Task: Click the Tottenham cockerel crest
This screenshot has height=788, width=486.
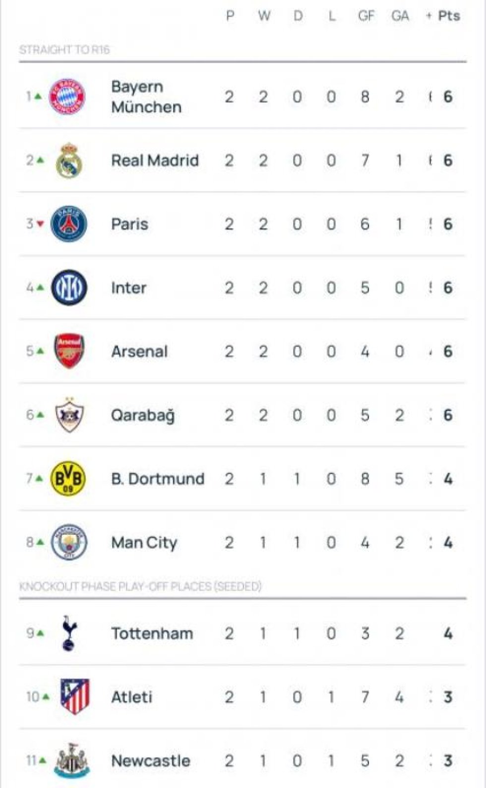Action: pyautogui.click(x=68, y=633)
